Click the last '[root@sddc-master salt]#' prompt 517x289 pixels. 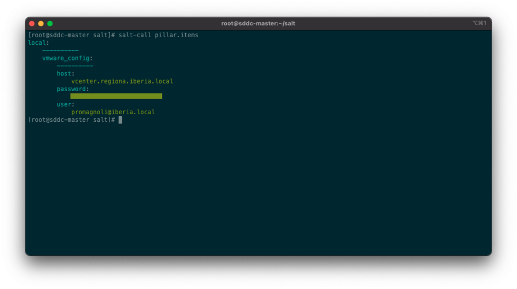point(72,120)
